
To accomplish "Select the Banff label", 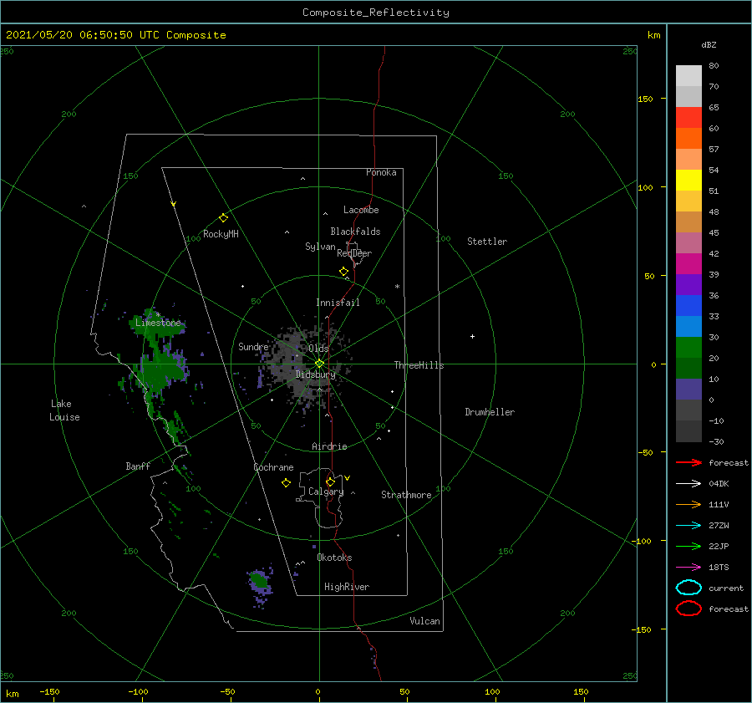I will (x=138, y=466).
